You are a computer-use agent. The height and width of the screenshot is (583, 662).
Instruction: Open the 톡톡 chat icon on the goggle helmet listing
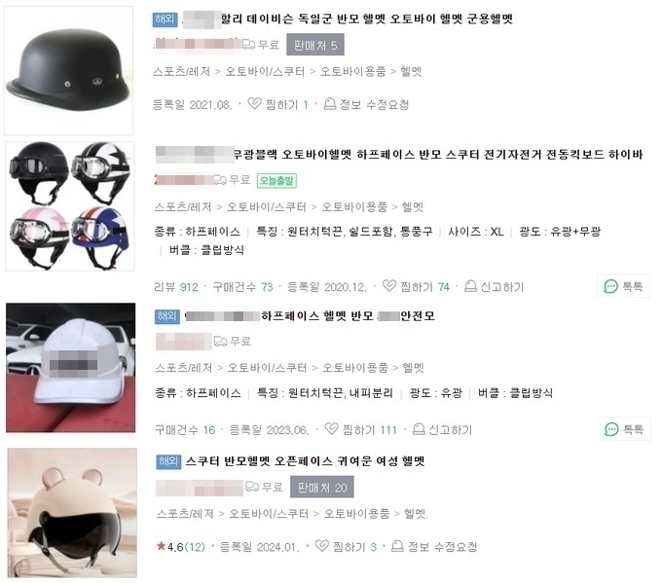click(624, 286)
